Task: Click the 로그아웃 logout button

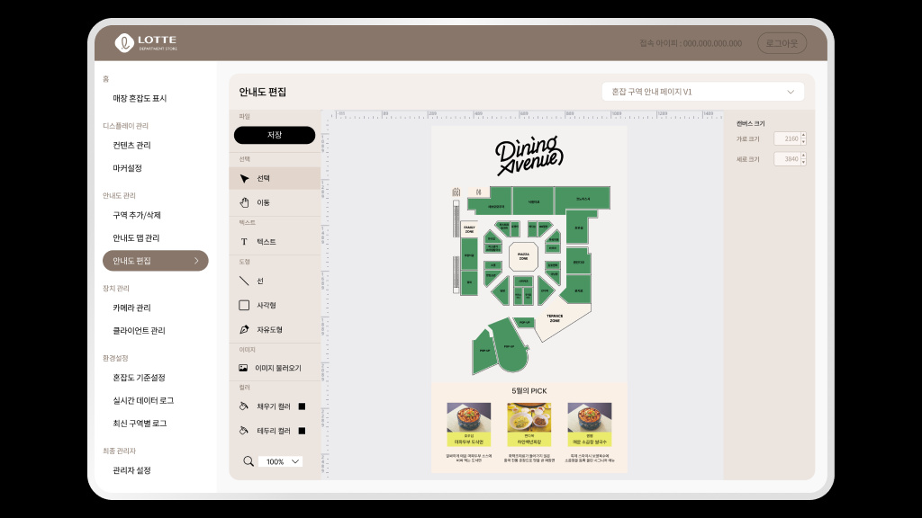Action: click(782, 43)
